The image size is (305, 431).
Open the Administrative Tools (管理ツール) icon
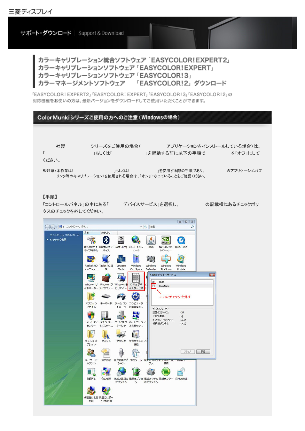(136, 355)
